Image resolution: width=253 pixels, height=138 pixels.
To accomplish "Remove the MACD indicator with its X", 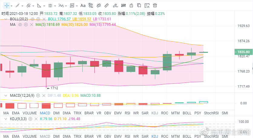I will click(x=44, y=96).
